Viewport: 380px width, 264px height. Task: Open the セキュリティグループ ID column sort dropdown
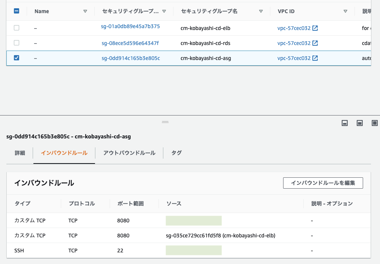pyautogui.click(x=164, y=11)
